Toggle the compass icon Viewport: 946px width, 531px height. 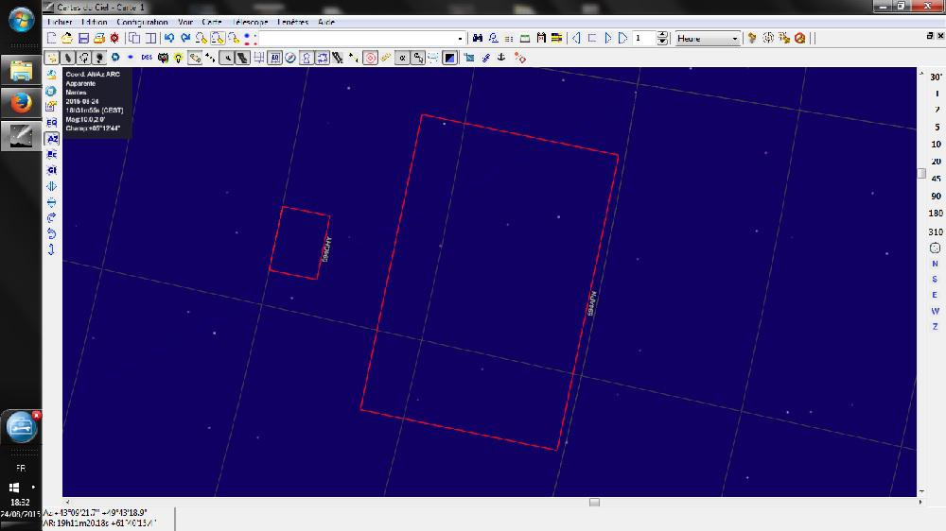[290, 58]
